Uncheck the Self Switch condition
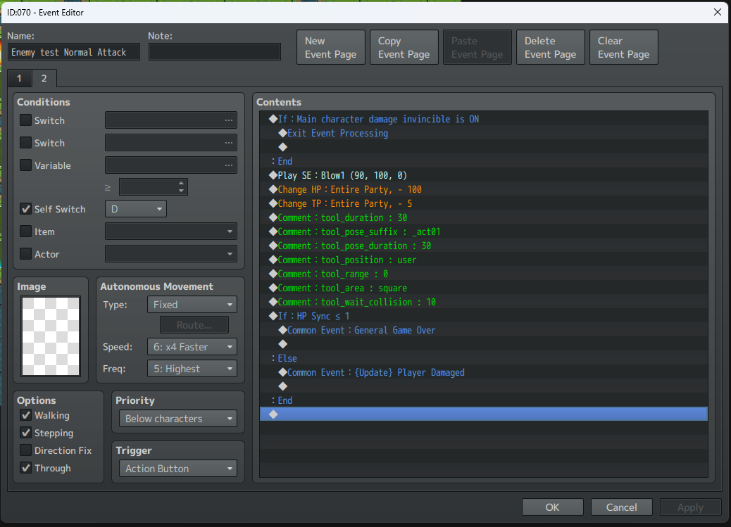Viewport: 731px width, 527px height. point(25,209)
